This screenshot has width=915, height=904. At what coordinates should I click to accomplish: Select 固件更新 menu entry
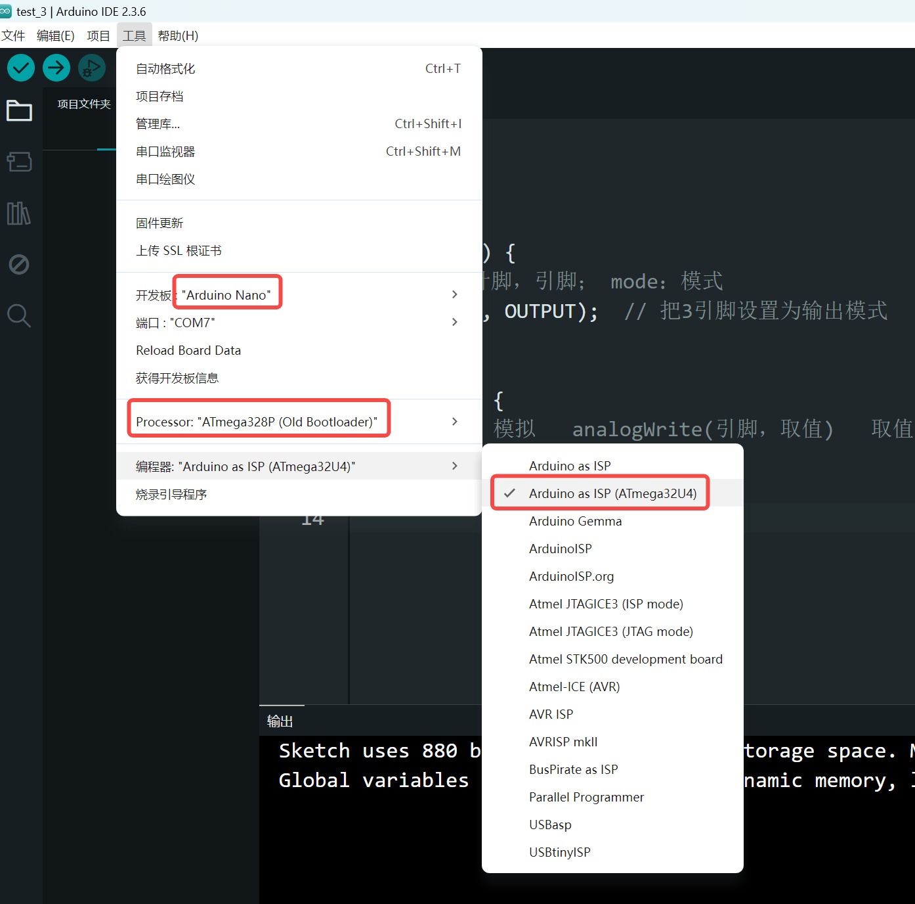[x=299, y=223]
